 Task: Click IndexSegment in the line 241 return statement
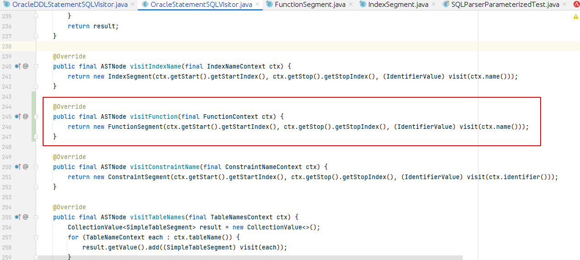(x=130, y=76)
